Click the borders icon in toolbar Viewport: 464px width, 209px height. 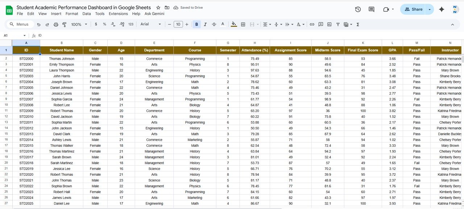243,24
